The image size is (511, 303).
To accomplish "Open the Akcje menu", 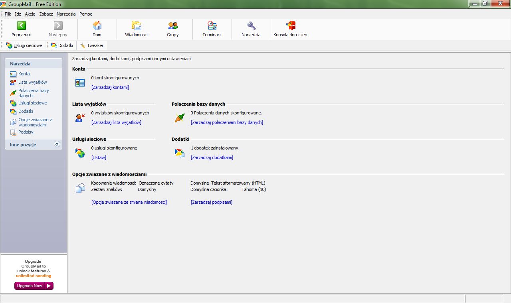I will coord(30,14).
